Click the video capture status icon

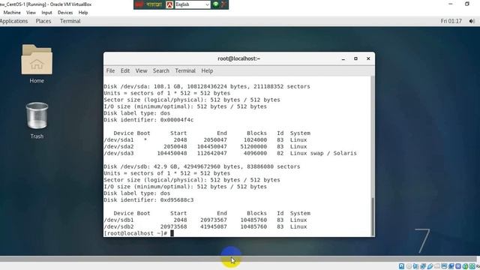451,266
